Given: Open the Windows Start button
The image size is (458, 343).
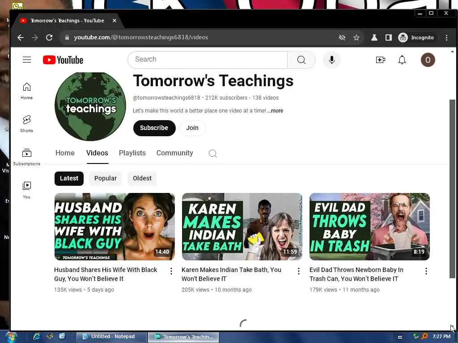Looking at the screenshot, I should coord(11,337).
